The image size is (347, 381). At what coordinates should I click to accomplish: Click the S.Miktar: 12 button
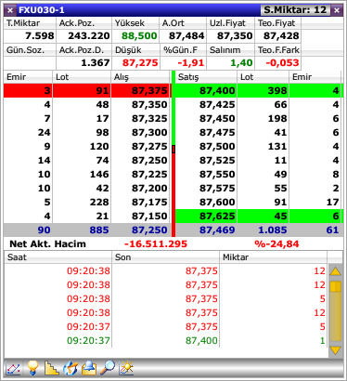(x=295, y=10)
